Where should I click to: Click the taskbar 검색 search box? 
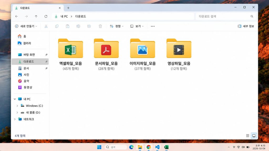coord(116,147)
